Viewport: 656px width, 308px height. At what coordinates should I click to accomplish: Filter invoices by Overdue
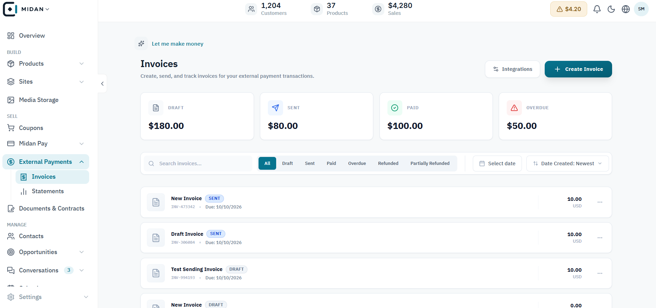(x=357, y=164)
